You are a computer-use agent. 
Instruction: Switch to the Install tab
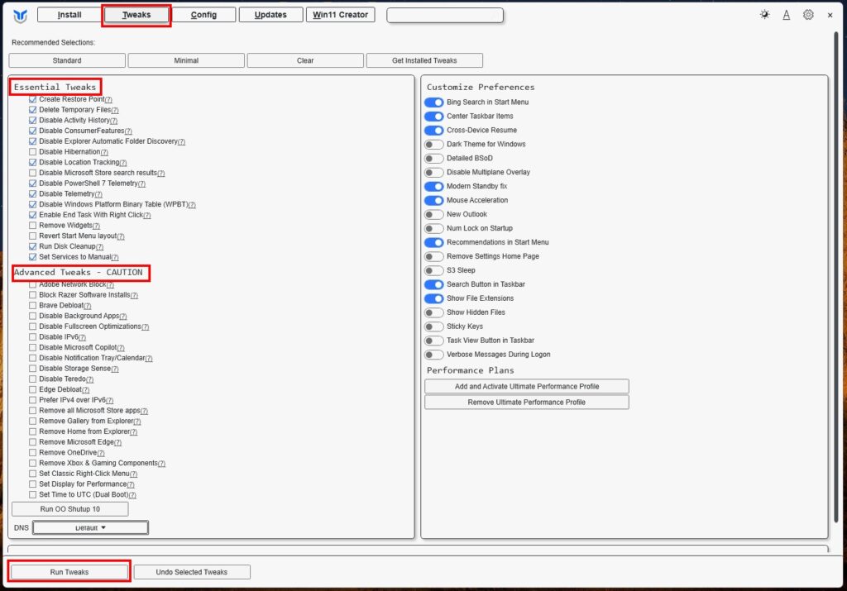click(x=69, y=15)
